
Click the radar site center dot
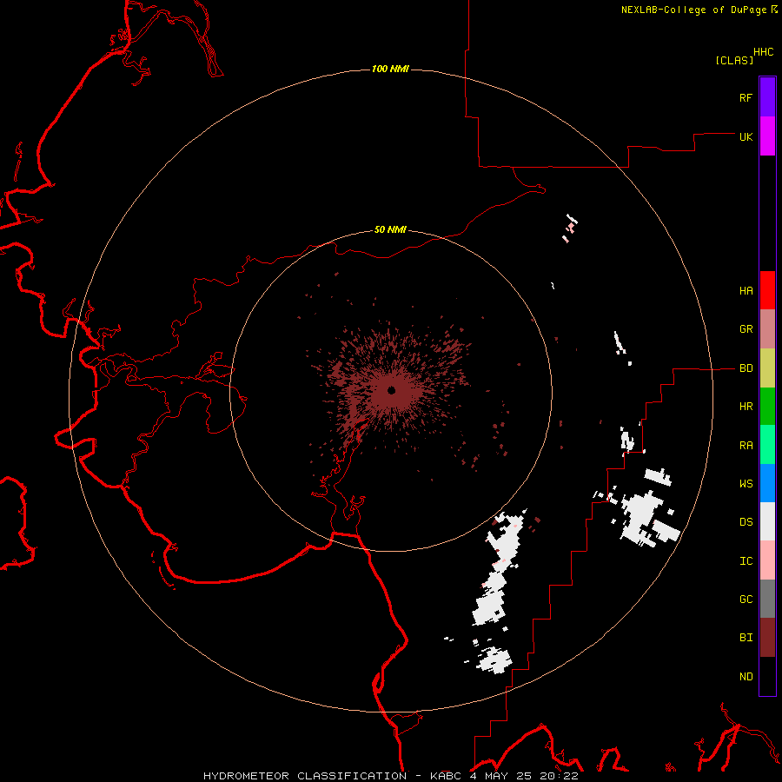392,390
